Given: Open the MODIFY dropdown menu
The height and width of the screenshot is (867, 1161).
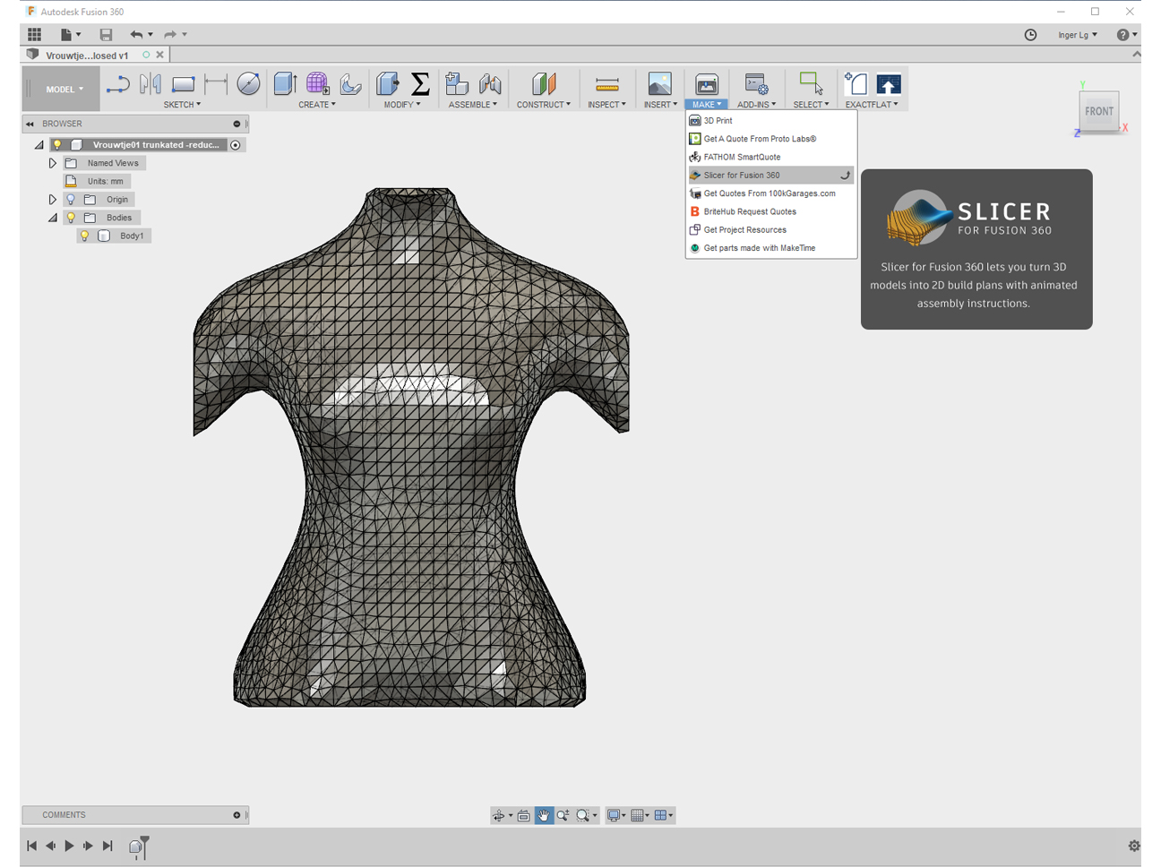Looking at the screenshot, I should point(402,105).
